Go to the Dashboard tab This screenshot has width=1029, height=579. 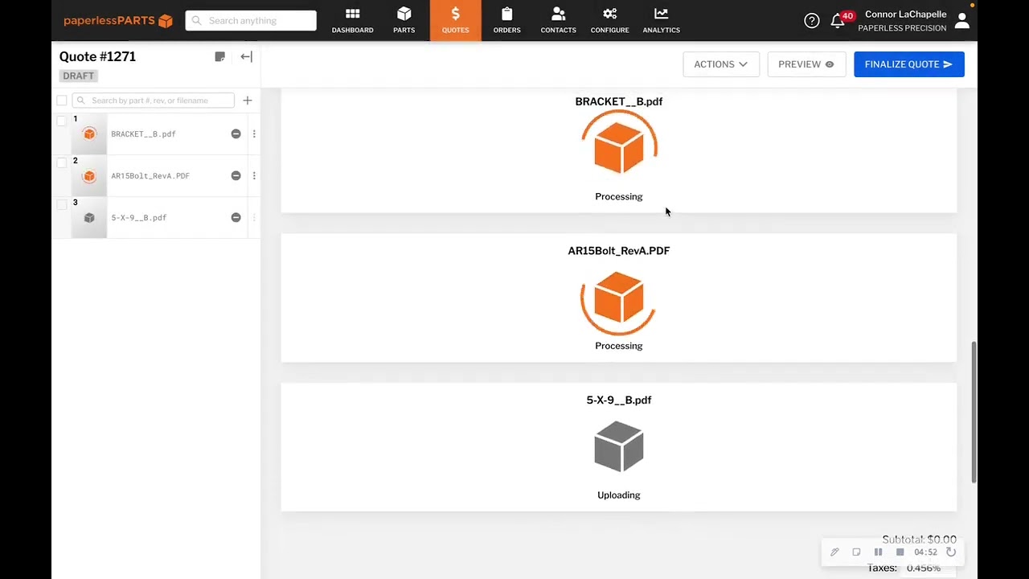pyautogui.click(x=352, y=21)
